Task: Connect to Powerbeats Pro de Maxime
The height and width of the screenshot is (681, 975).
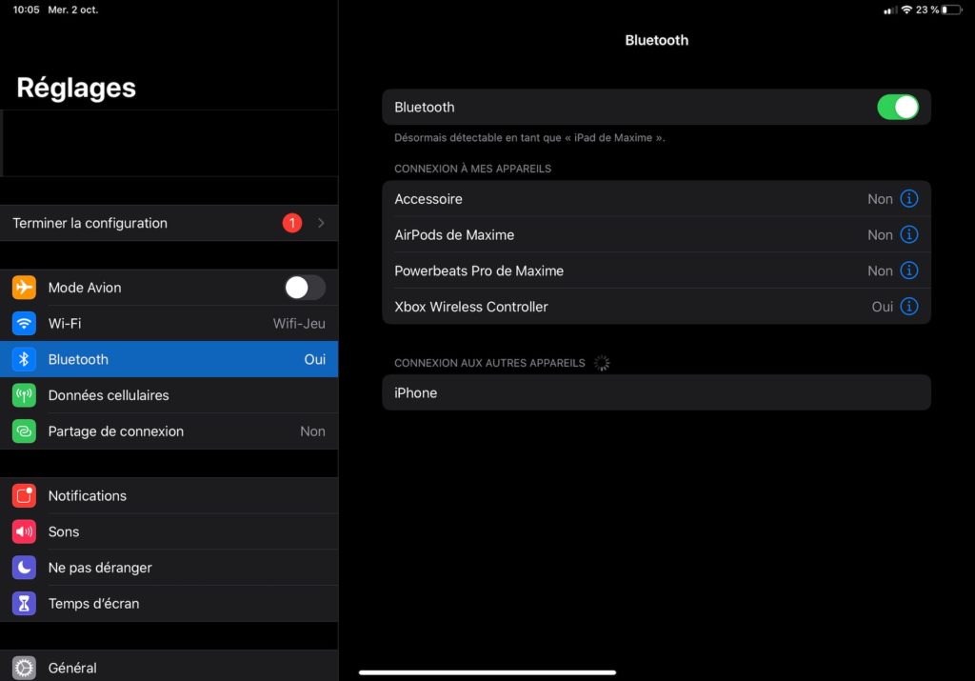Action: pyautogui.click(x=657, y=271)
